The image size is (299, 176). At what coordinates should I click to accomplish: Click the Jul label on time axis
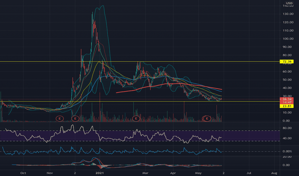(x=249, y=173)
